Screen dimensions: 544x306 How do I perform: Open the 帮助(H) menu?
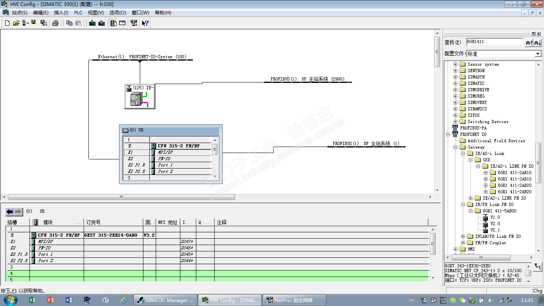163,13
